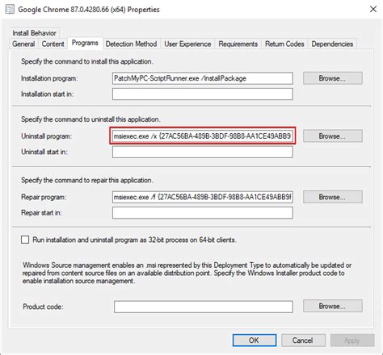Screen dimensions: 383x355
Task: Click the properties window title bar icon
Action: pyautogui.click(x=10, y=10)
